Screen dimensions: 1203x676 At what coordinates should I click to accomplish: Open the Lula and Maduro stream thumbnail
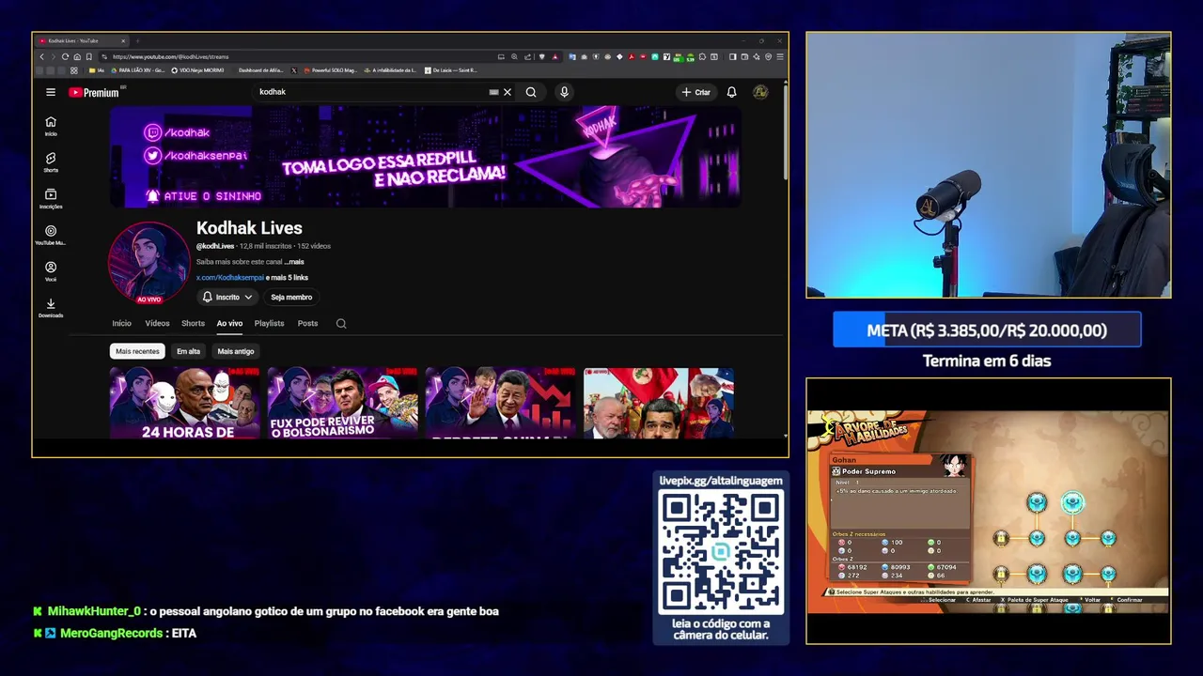tap(659, 403)
